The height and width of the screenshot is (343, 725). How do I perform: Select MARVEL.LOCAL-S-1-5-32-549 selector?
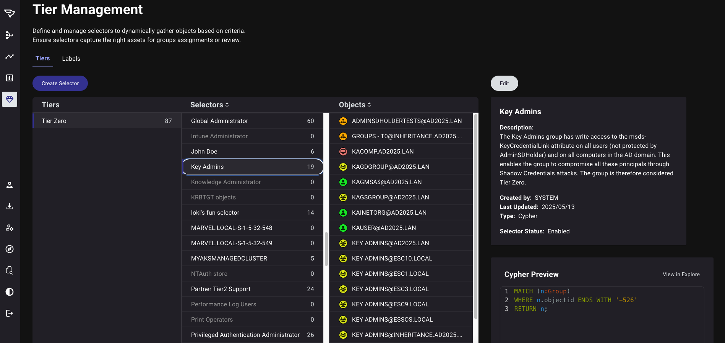[253, 243]
